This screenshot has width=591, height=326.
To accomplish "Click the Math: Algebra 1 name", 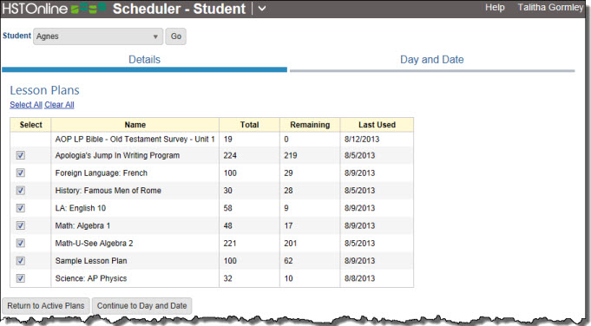I will pos(82,226).
